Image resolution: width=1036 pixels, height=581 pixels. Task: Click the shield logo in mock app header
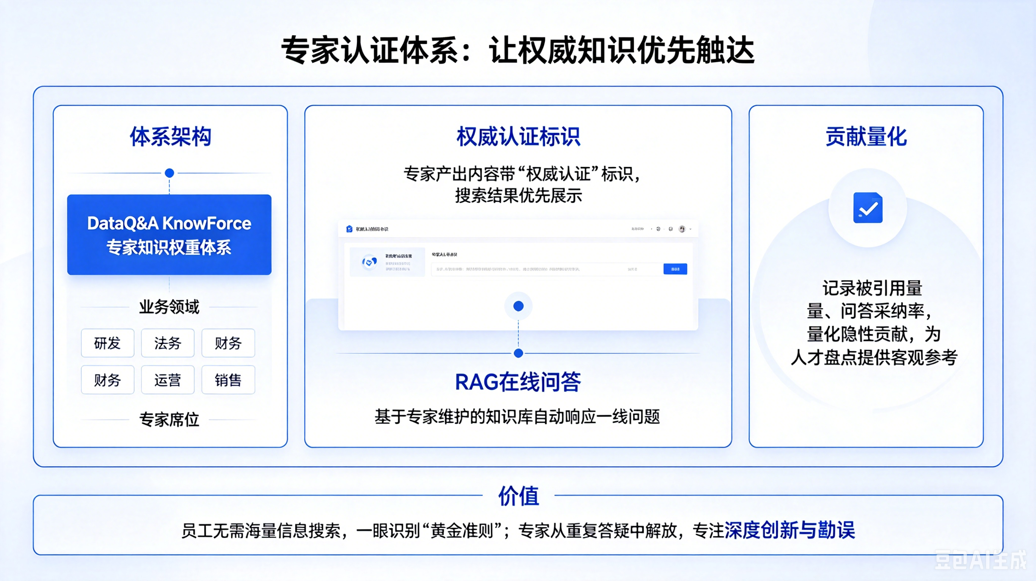349,229
